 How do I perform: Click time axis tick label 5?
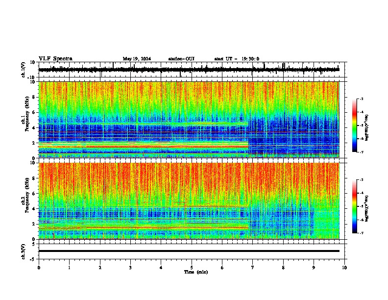click(192, 268)
